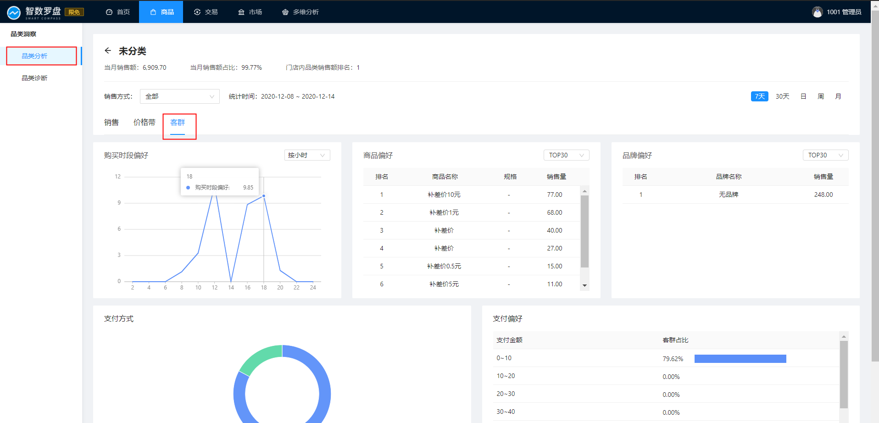Click the 商品偏好 table scrollbar down arrow

[584, 285]
